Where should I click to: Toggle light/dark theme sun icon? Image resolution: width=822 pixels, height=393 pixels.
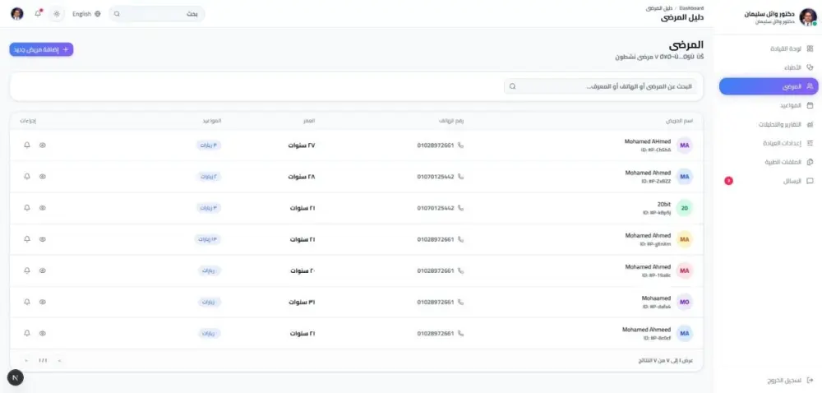click(57, 14)
